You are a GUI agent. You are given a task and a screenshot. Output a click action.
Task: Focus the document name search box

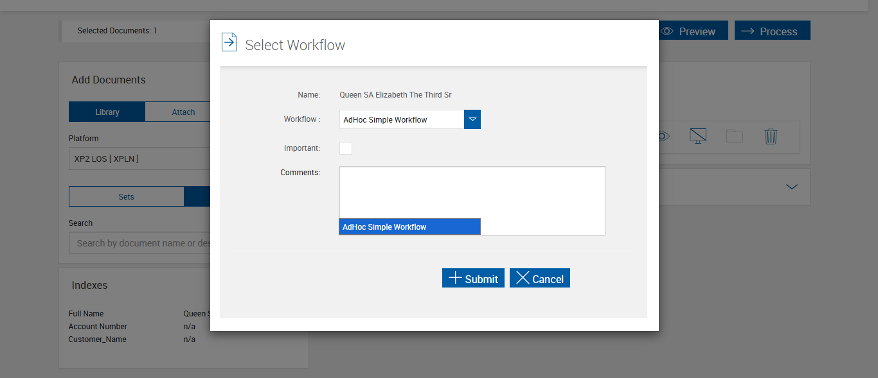[x=139, y=243]
